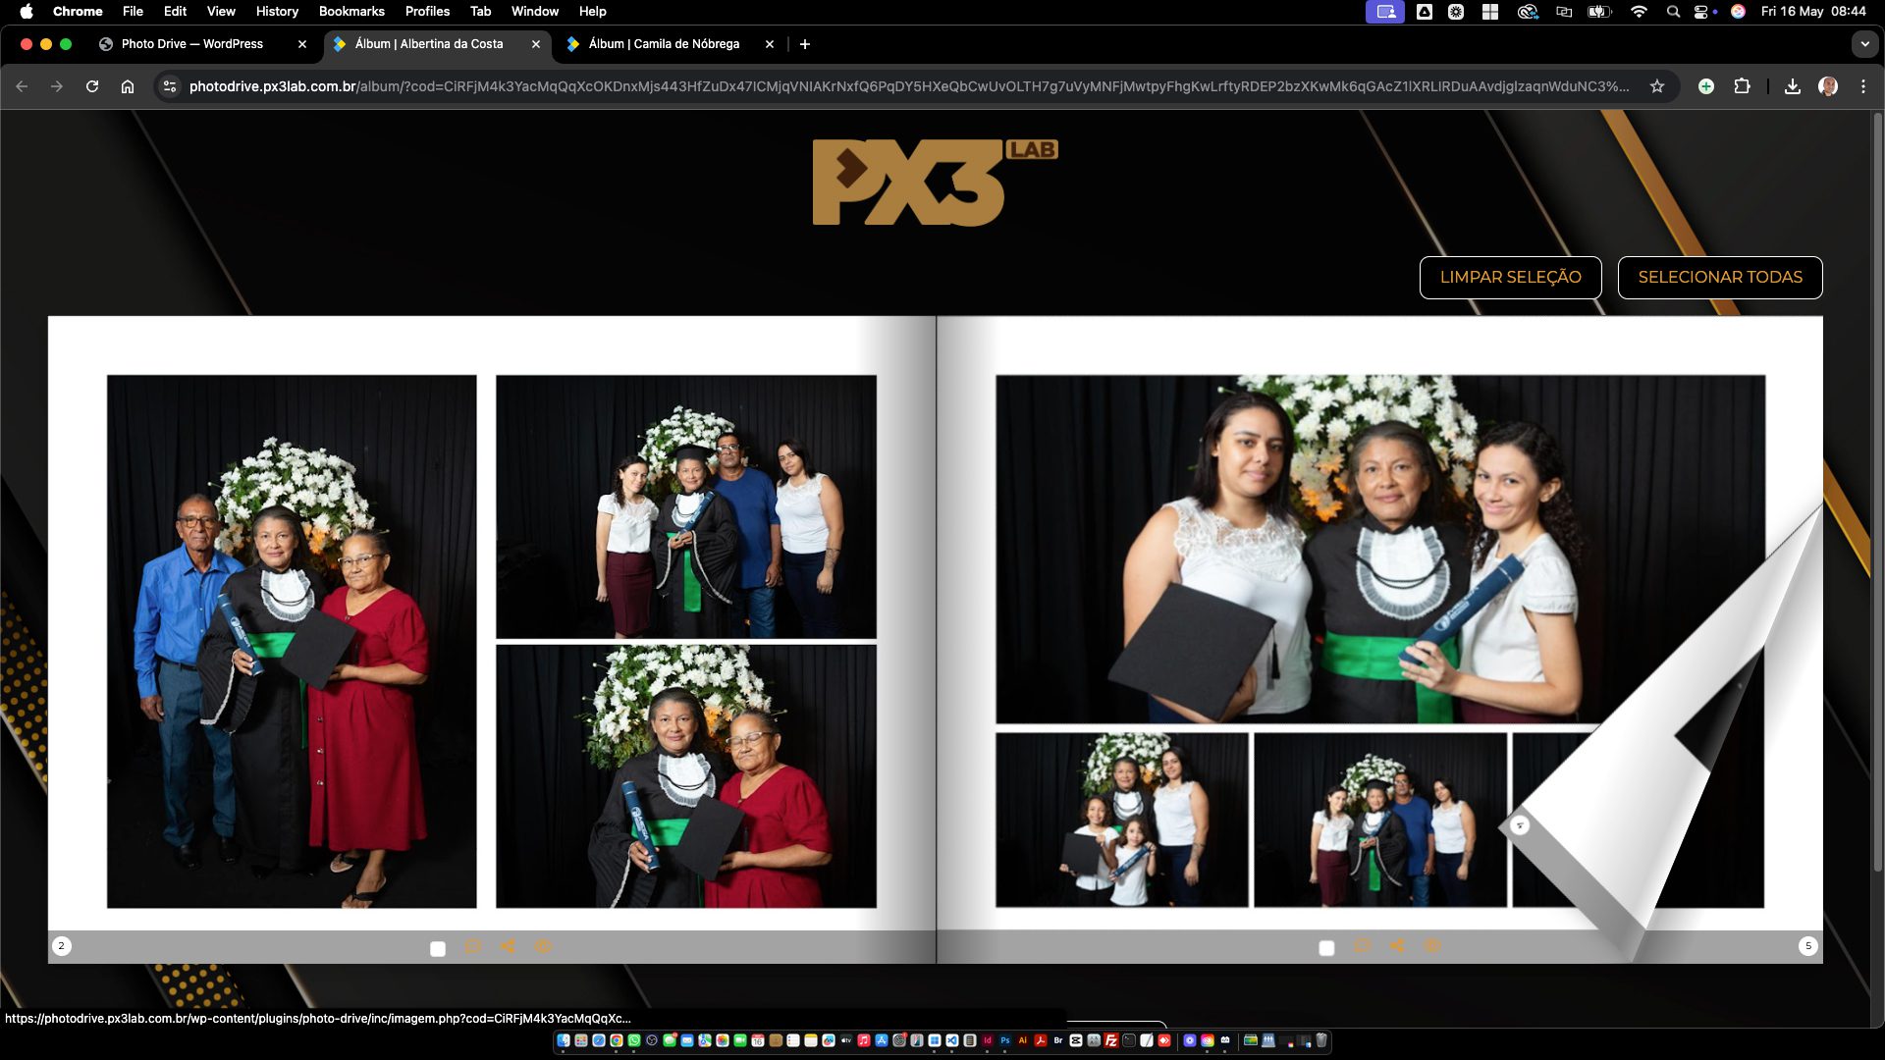Open comment icon on left page

472,946
